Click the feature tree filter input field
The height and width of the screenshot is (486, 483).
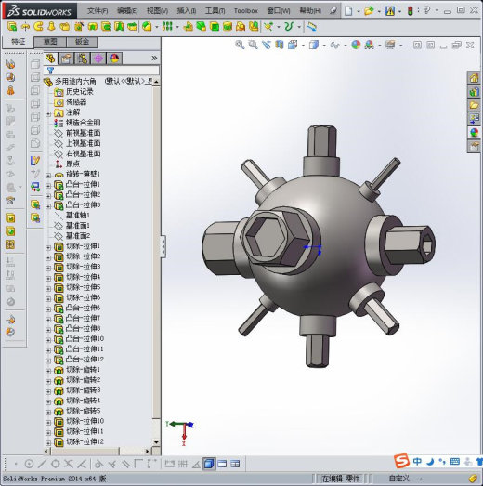pos(106,71)
